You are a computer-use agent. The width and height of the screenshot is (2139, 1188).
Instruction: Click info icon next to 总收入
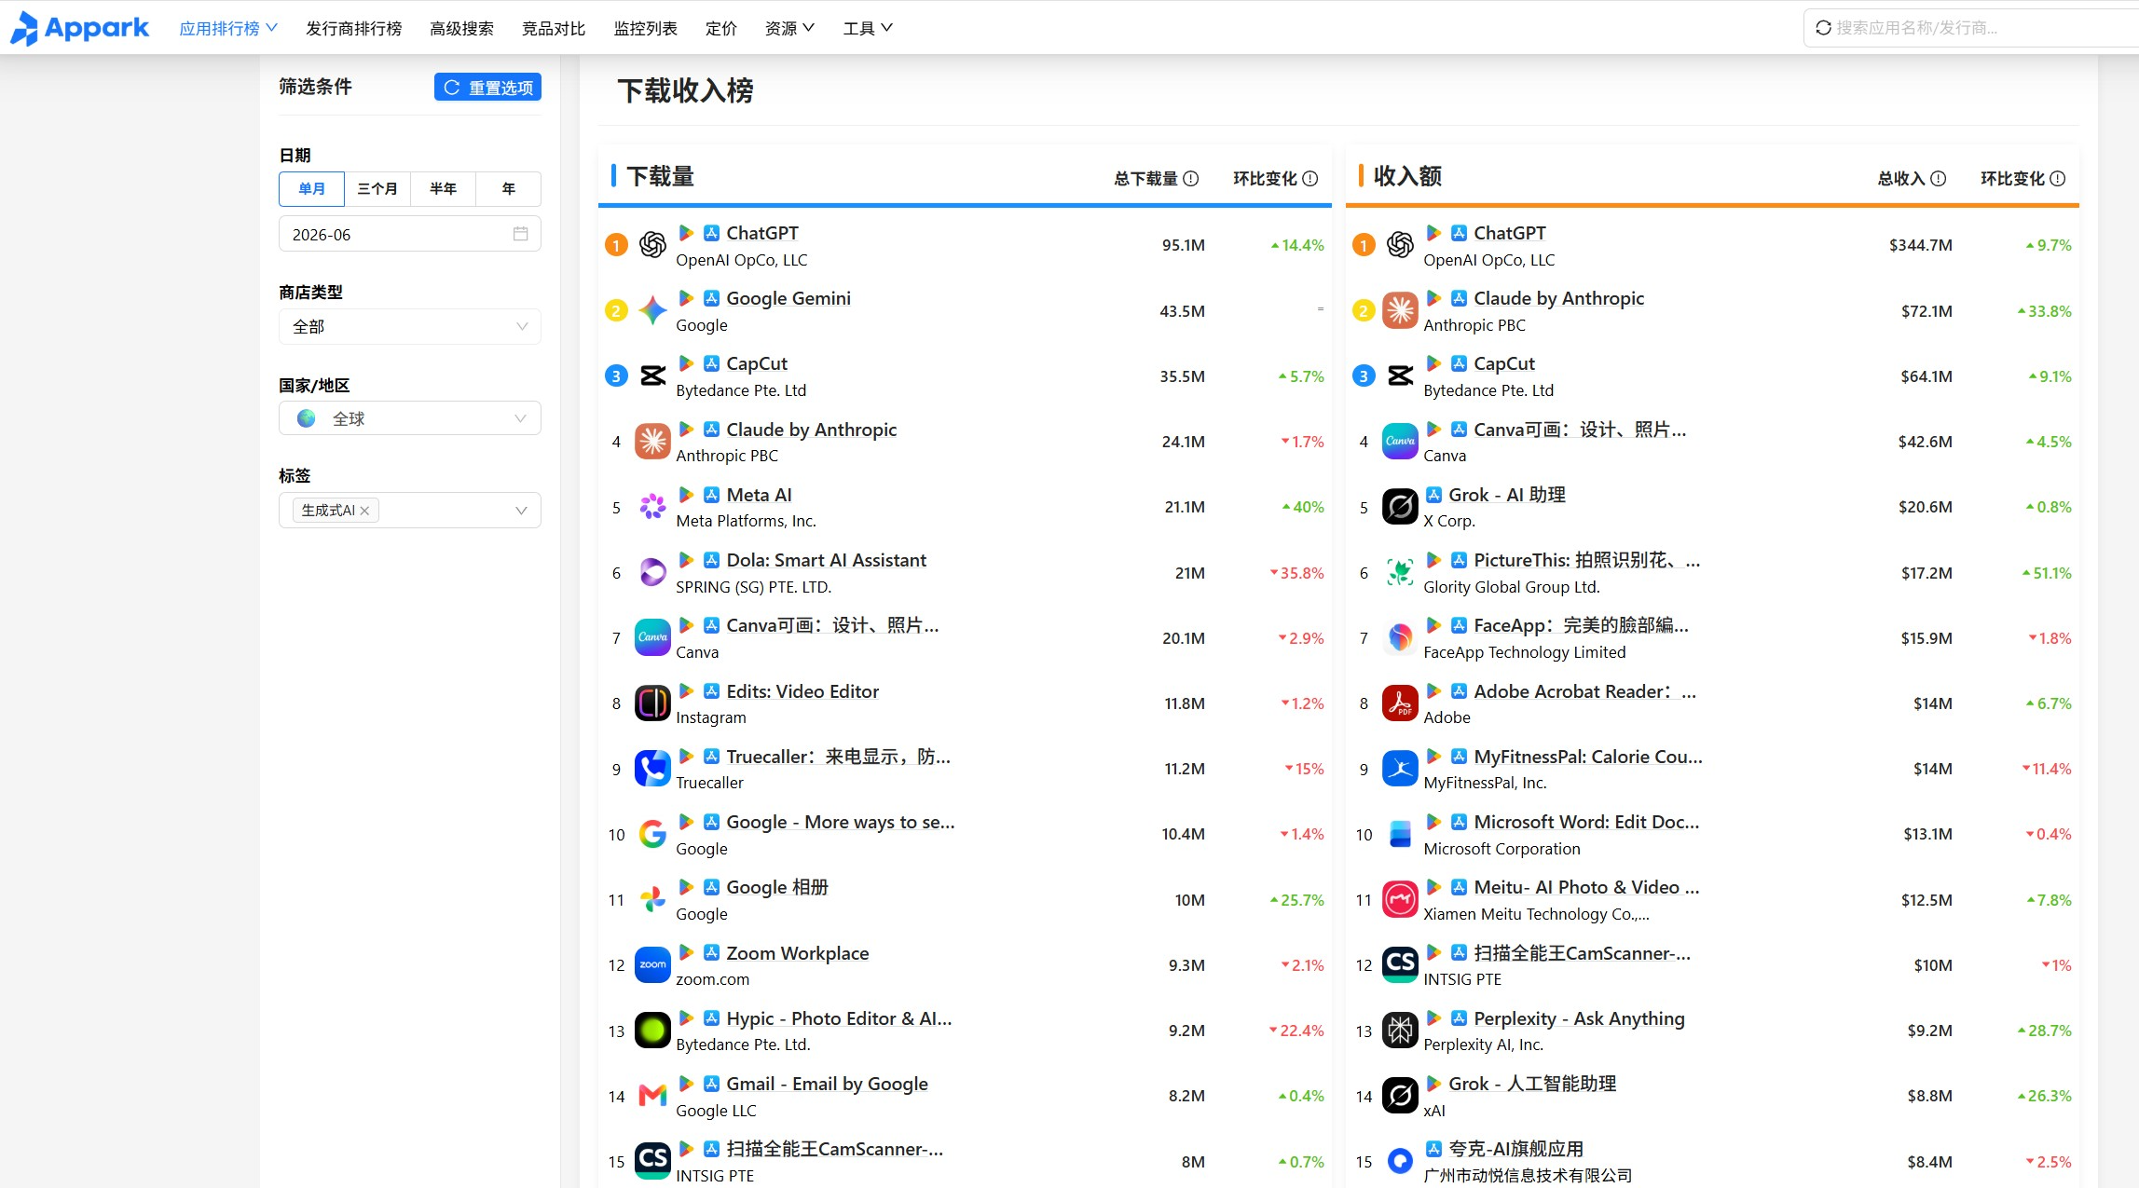pyautogui.click(x=1939, y=179)
